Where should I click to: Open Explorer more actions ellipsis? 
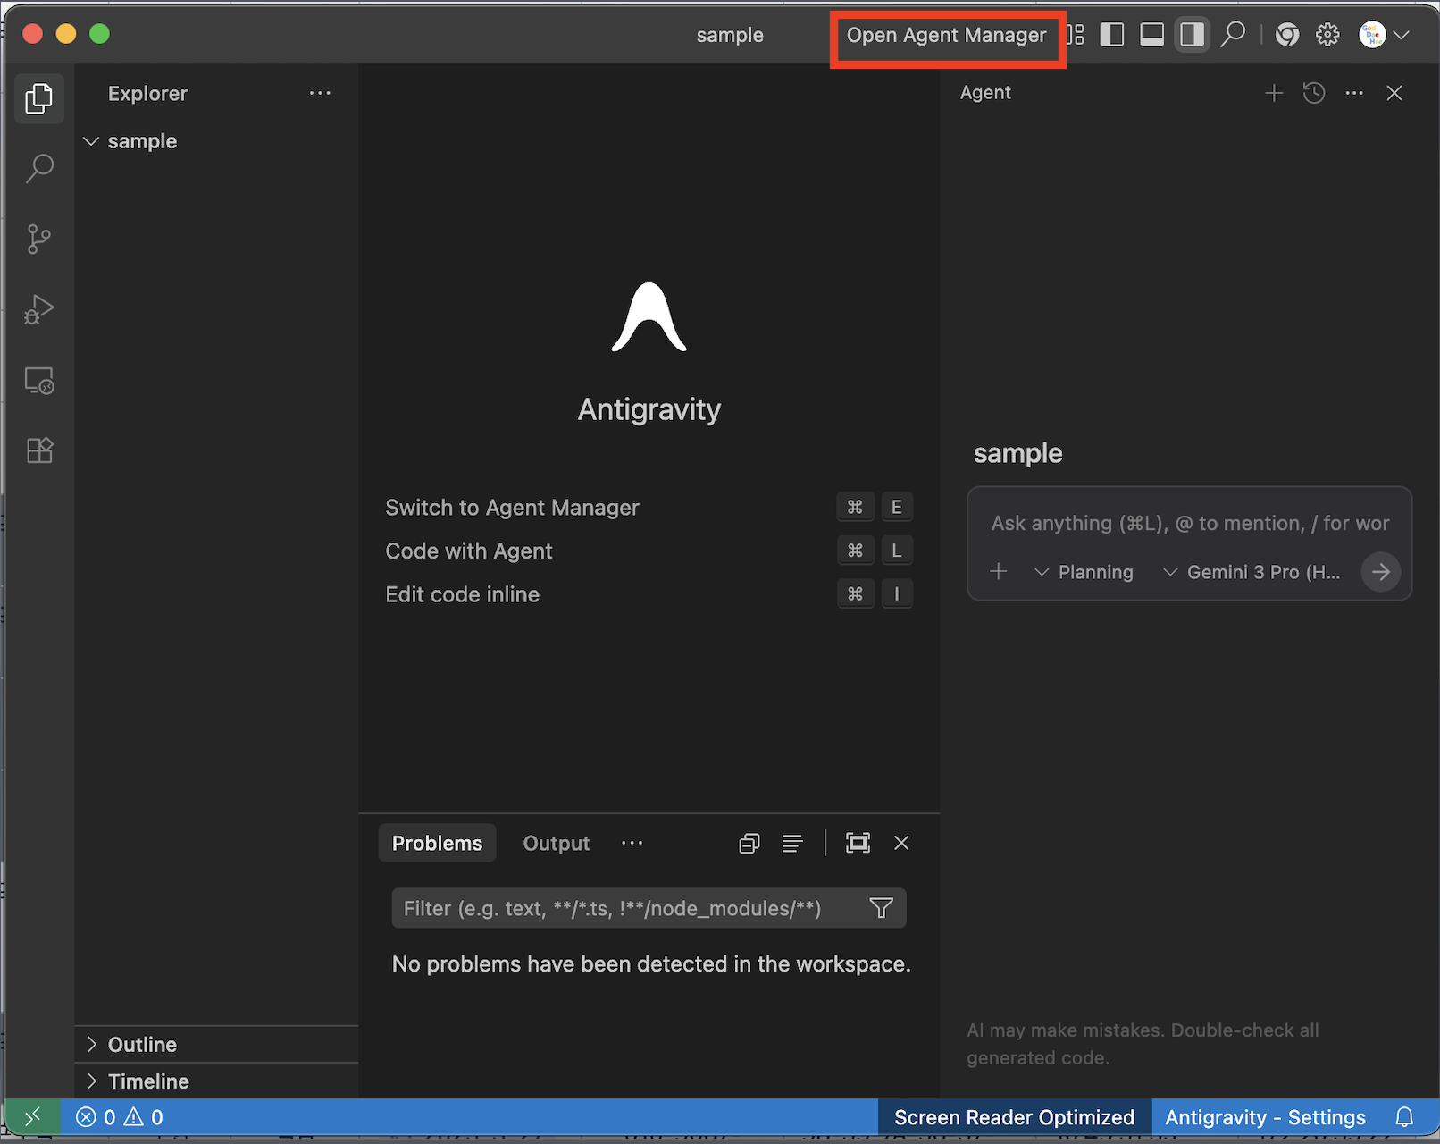[320, 93]
